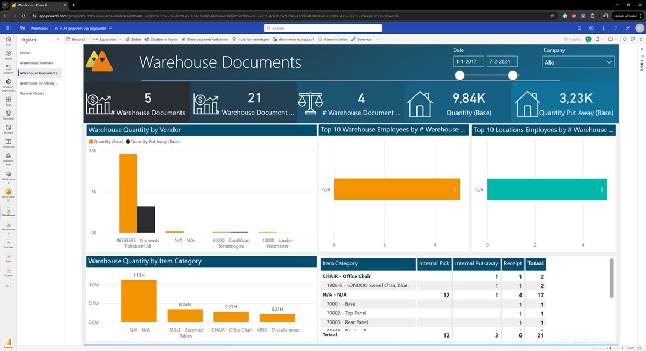Click the download arrow icon in header

tap(603, 28)
